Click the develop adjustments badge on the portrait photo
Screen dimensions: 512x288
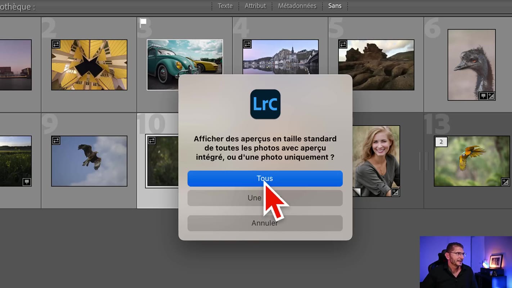(395, 192)
